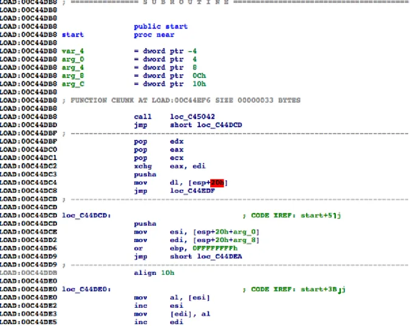Click the loc_C44DE0: label definition
Viewport: 410px width, 326px height.
click(x=86, y=290)
